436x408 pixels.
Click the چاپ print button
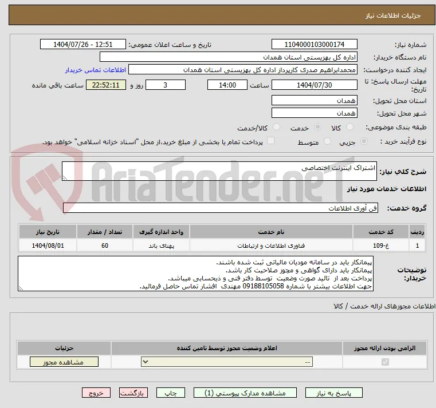click(171, 393)
